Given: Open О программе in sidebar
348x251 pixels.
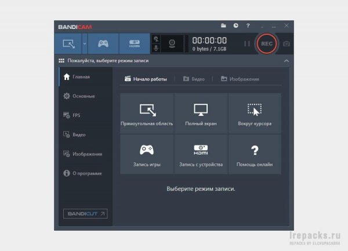Looking at the screenshot, I should click(85, 173).
